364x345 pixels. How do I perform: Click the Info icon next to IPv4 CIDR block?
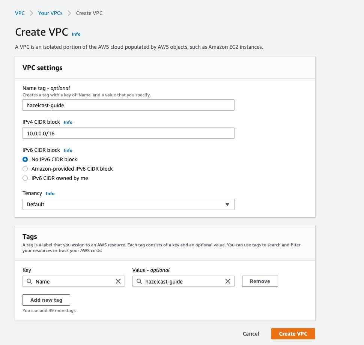(x=68, y=122)
